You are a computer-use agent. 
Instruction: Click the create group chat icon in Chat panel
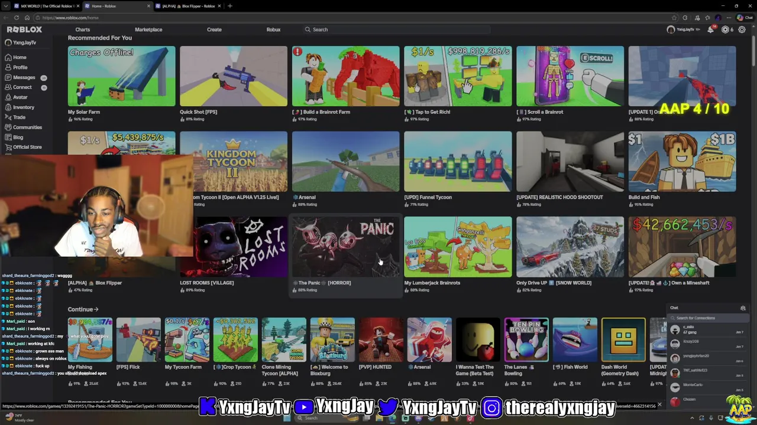point(743,308)
